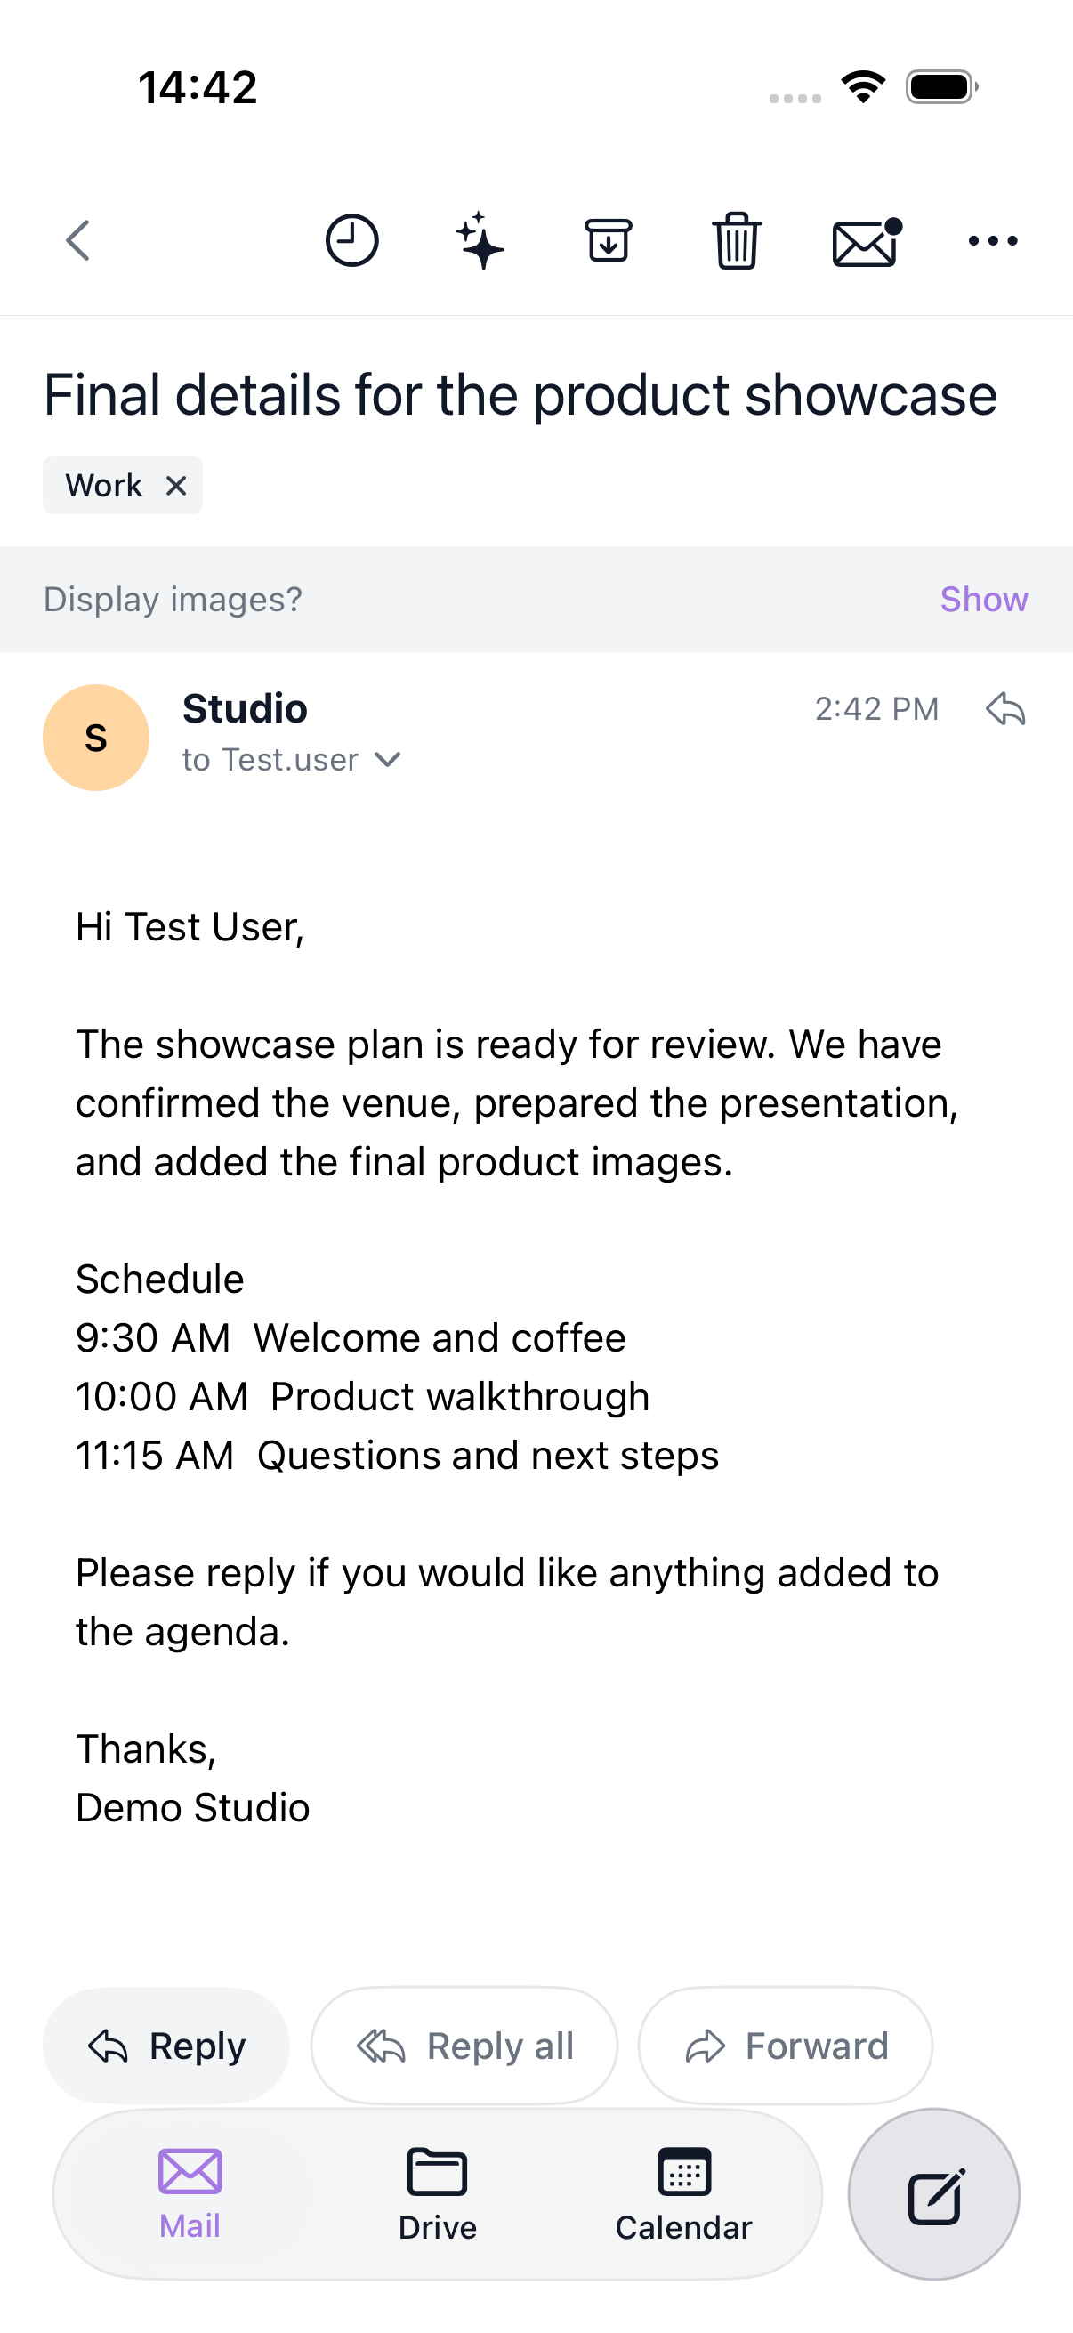Snooze the email with the clock icon

point(351,241)
